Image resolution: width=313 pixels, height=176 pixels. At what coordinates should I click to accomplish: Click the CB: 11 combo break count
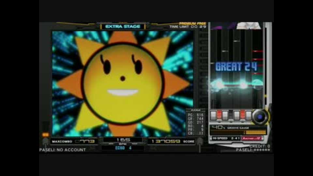point(196,133)
